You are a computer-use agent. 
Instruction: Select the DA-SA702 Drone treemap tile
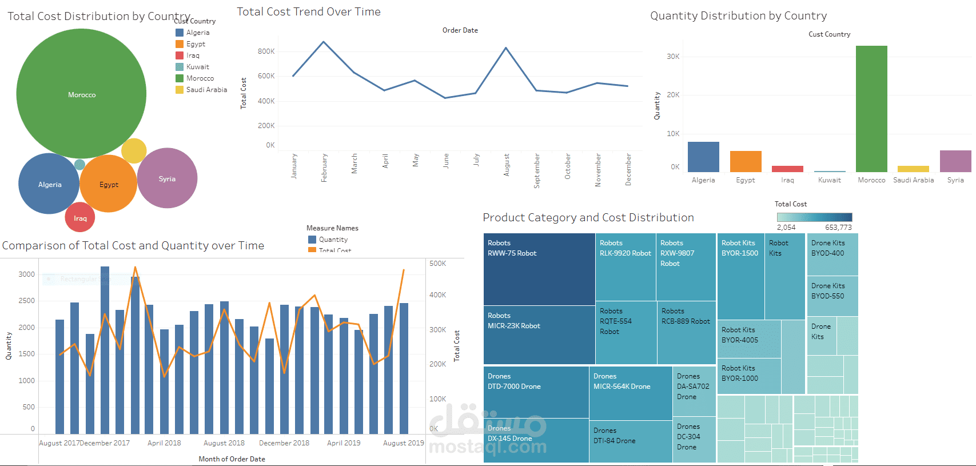pyautogui.click(x=694, y=391)
